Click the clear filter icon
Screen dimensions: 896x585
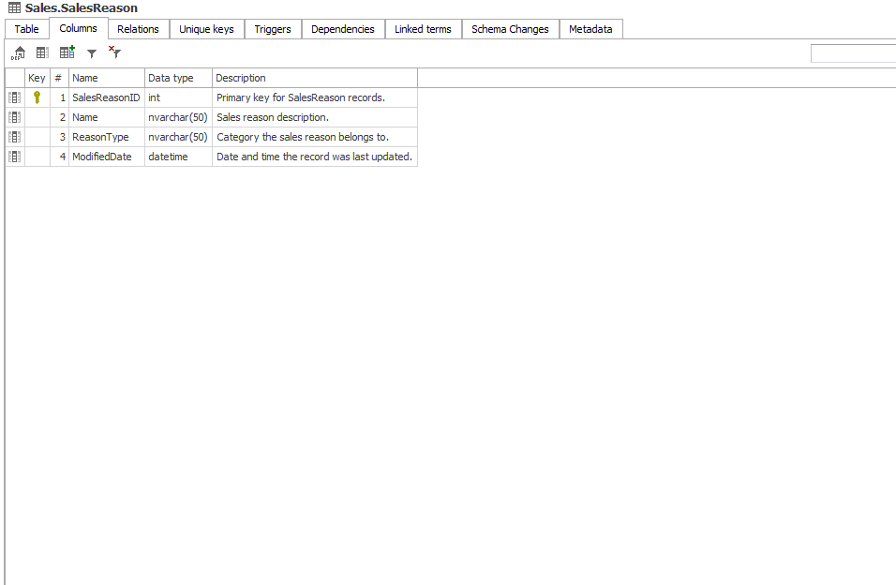click(114, 53)
